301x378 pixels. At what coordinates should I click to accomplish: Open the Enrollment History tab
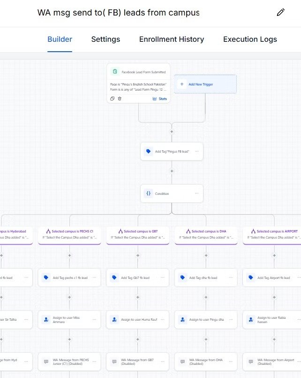click(172, 39)
